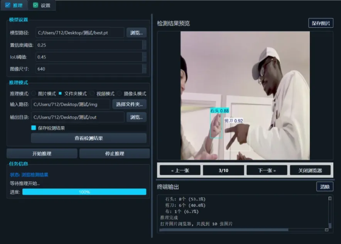Click the 剪刀: 6个 (40.0%) output line
Viewport: 341px width, 244px height.
tap(185, 205)
